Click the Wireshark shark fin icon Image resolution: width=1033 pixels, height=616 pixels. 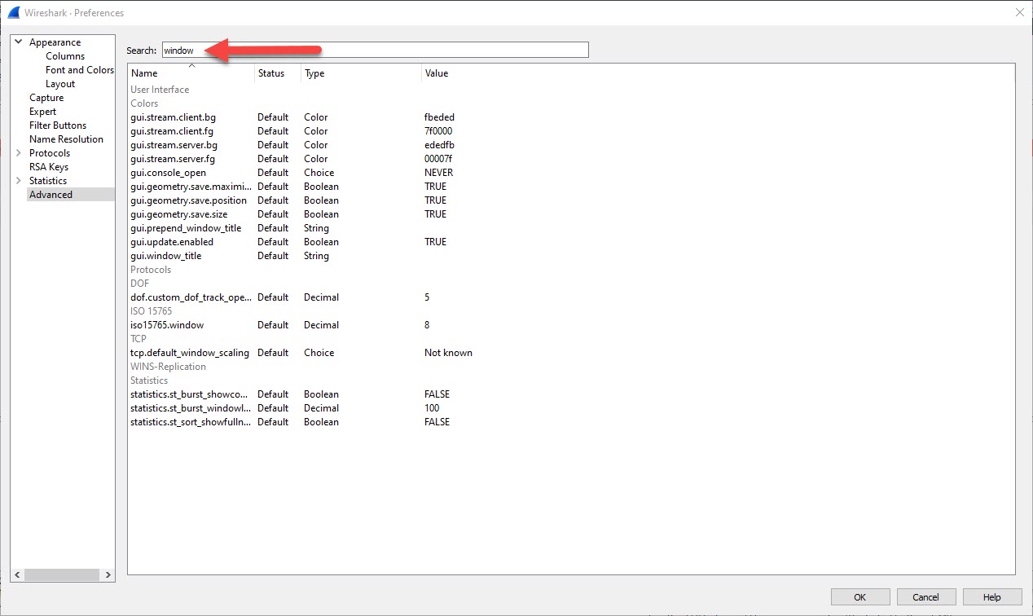tap(13, 12)
